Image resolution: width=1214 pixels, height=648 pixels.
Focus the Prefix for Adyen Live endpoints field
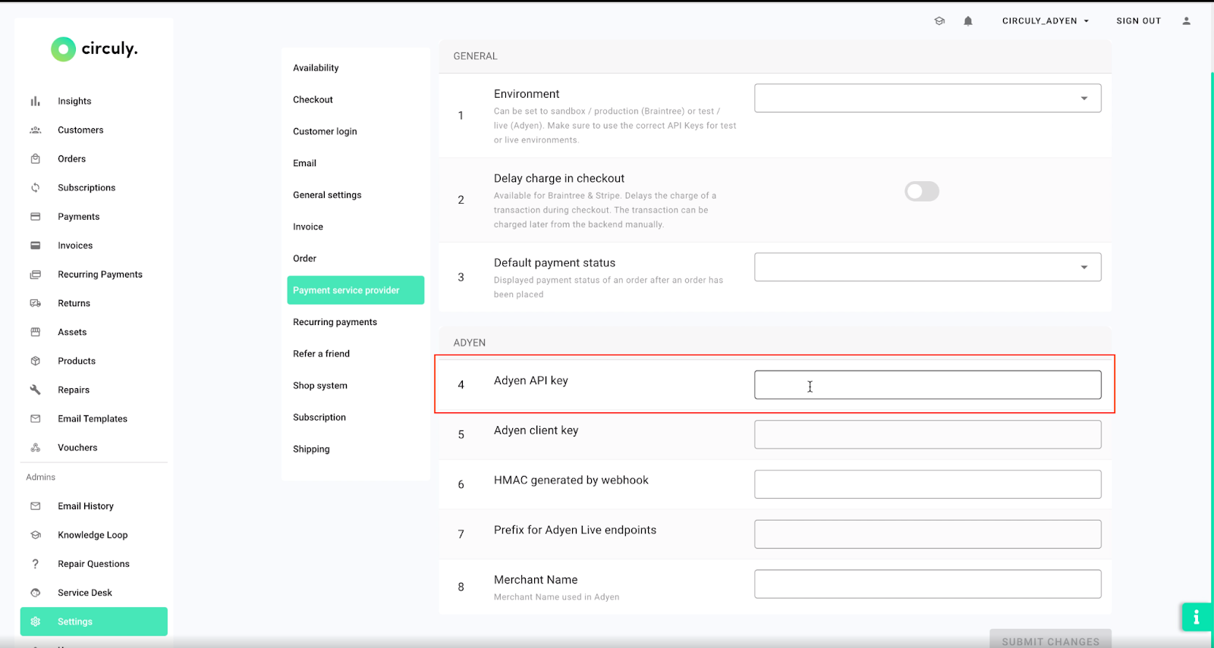coord(927,534)
